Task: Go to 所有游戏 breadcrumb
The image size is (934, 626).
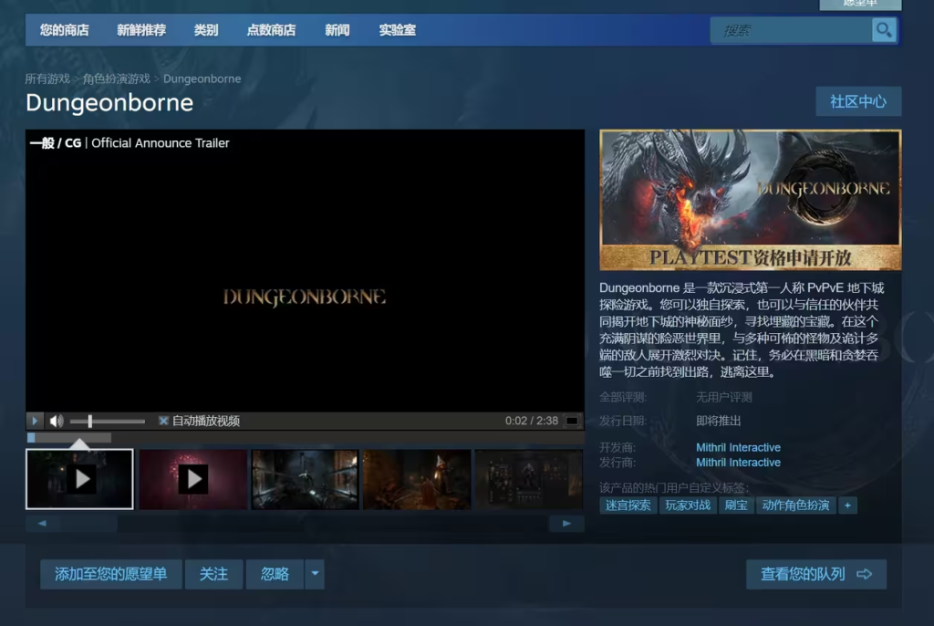Action: (x=47, y=78)
